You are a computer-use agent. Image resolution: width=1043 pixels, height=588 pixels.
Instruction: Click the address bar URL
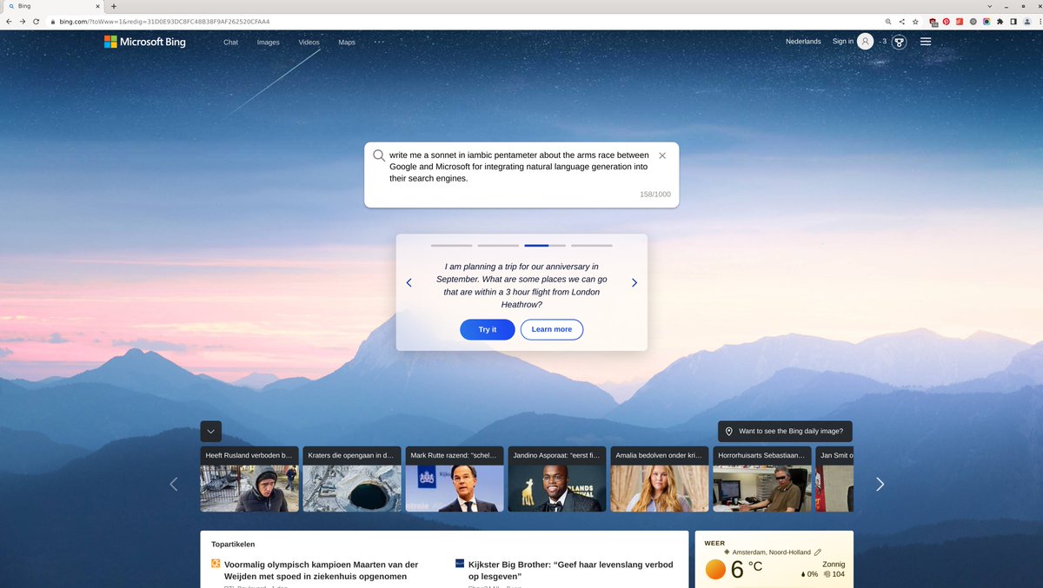pos(163,21)
